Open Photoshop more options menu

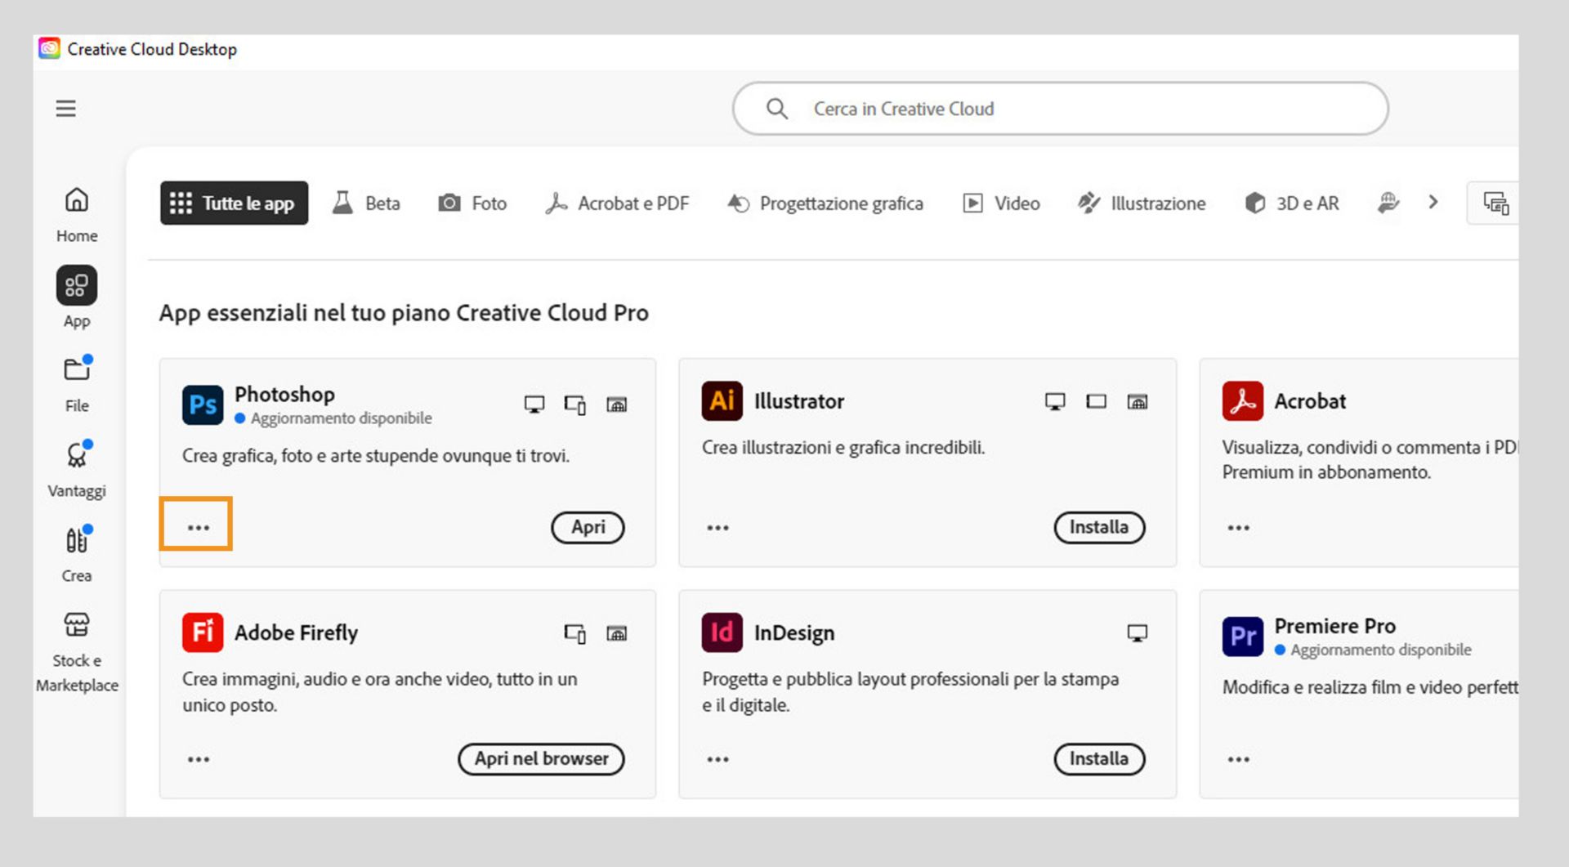click(198, 527)
